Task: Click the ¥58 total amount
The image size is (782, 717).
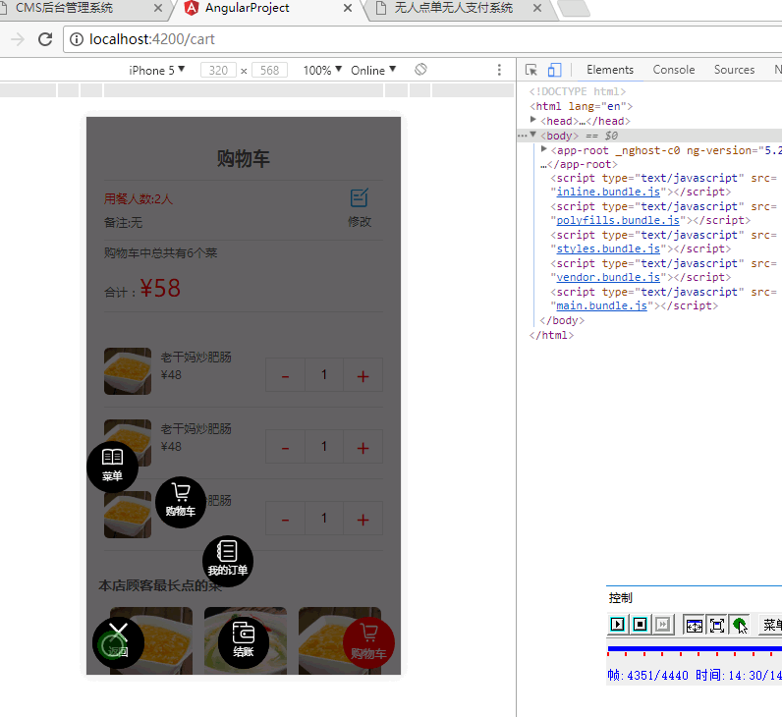Action: point(160,288)
